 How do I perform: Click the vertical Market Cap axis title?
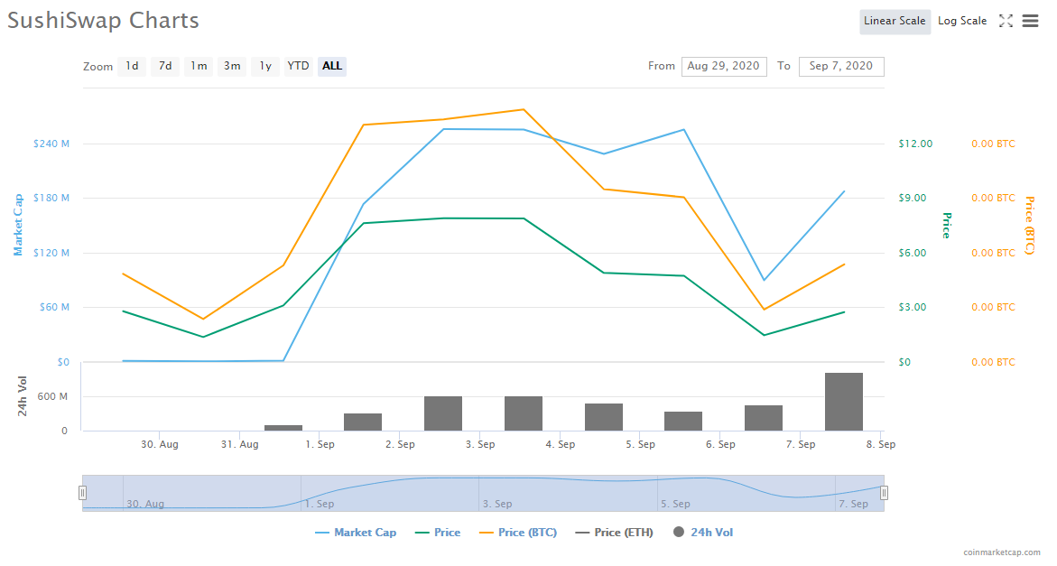(18, 225)
